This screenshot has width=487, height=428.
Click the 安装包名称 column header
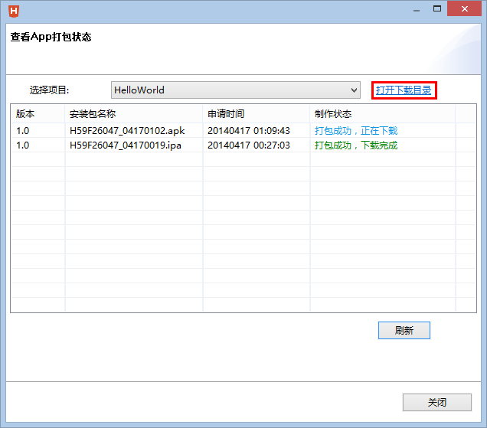(92, 113)
